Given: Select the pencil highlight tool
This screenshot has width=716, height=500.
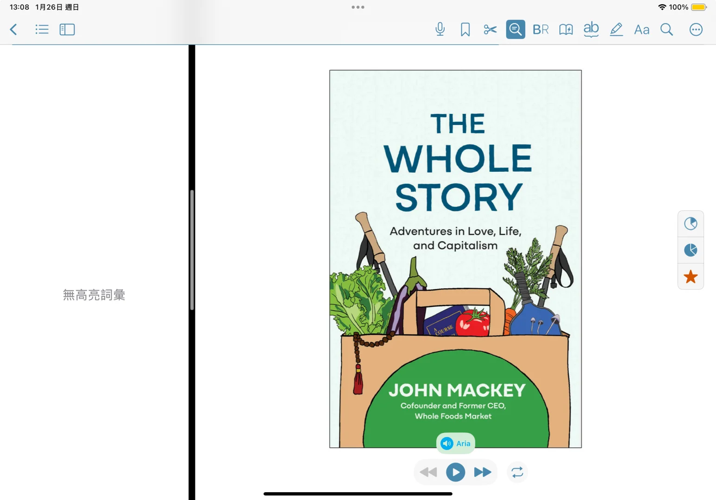Looking at the screenshot, I should point(616,30).
